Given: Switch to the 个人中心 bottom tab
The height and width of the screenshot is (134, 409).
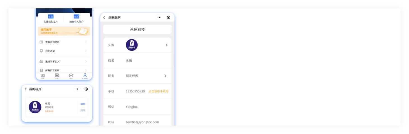Looking at the screenshot, I should (85, 76).
